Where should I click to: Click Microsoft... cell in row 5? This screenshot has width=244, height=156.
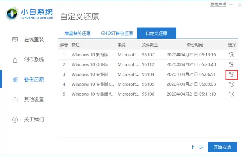(x=128, y=94)
